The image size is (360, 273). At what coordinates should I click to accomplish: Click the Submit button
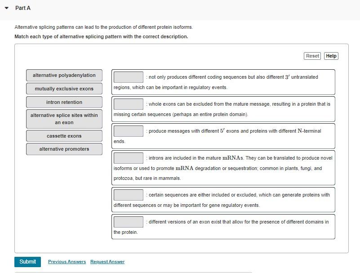27,261
